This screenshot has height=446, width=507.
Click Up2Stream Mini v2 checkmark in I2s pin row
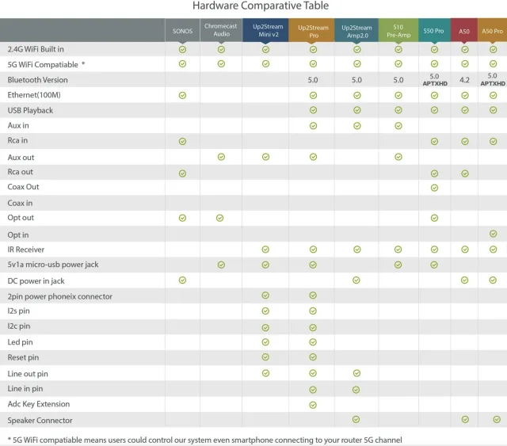[265, 311]
